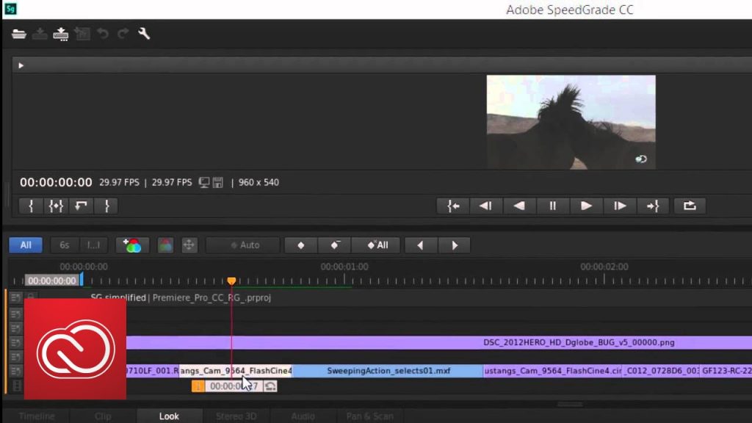Screen dimensions: 752x423
Task: Toggle the loop playback button
Action: click(x=689, y=206)
